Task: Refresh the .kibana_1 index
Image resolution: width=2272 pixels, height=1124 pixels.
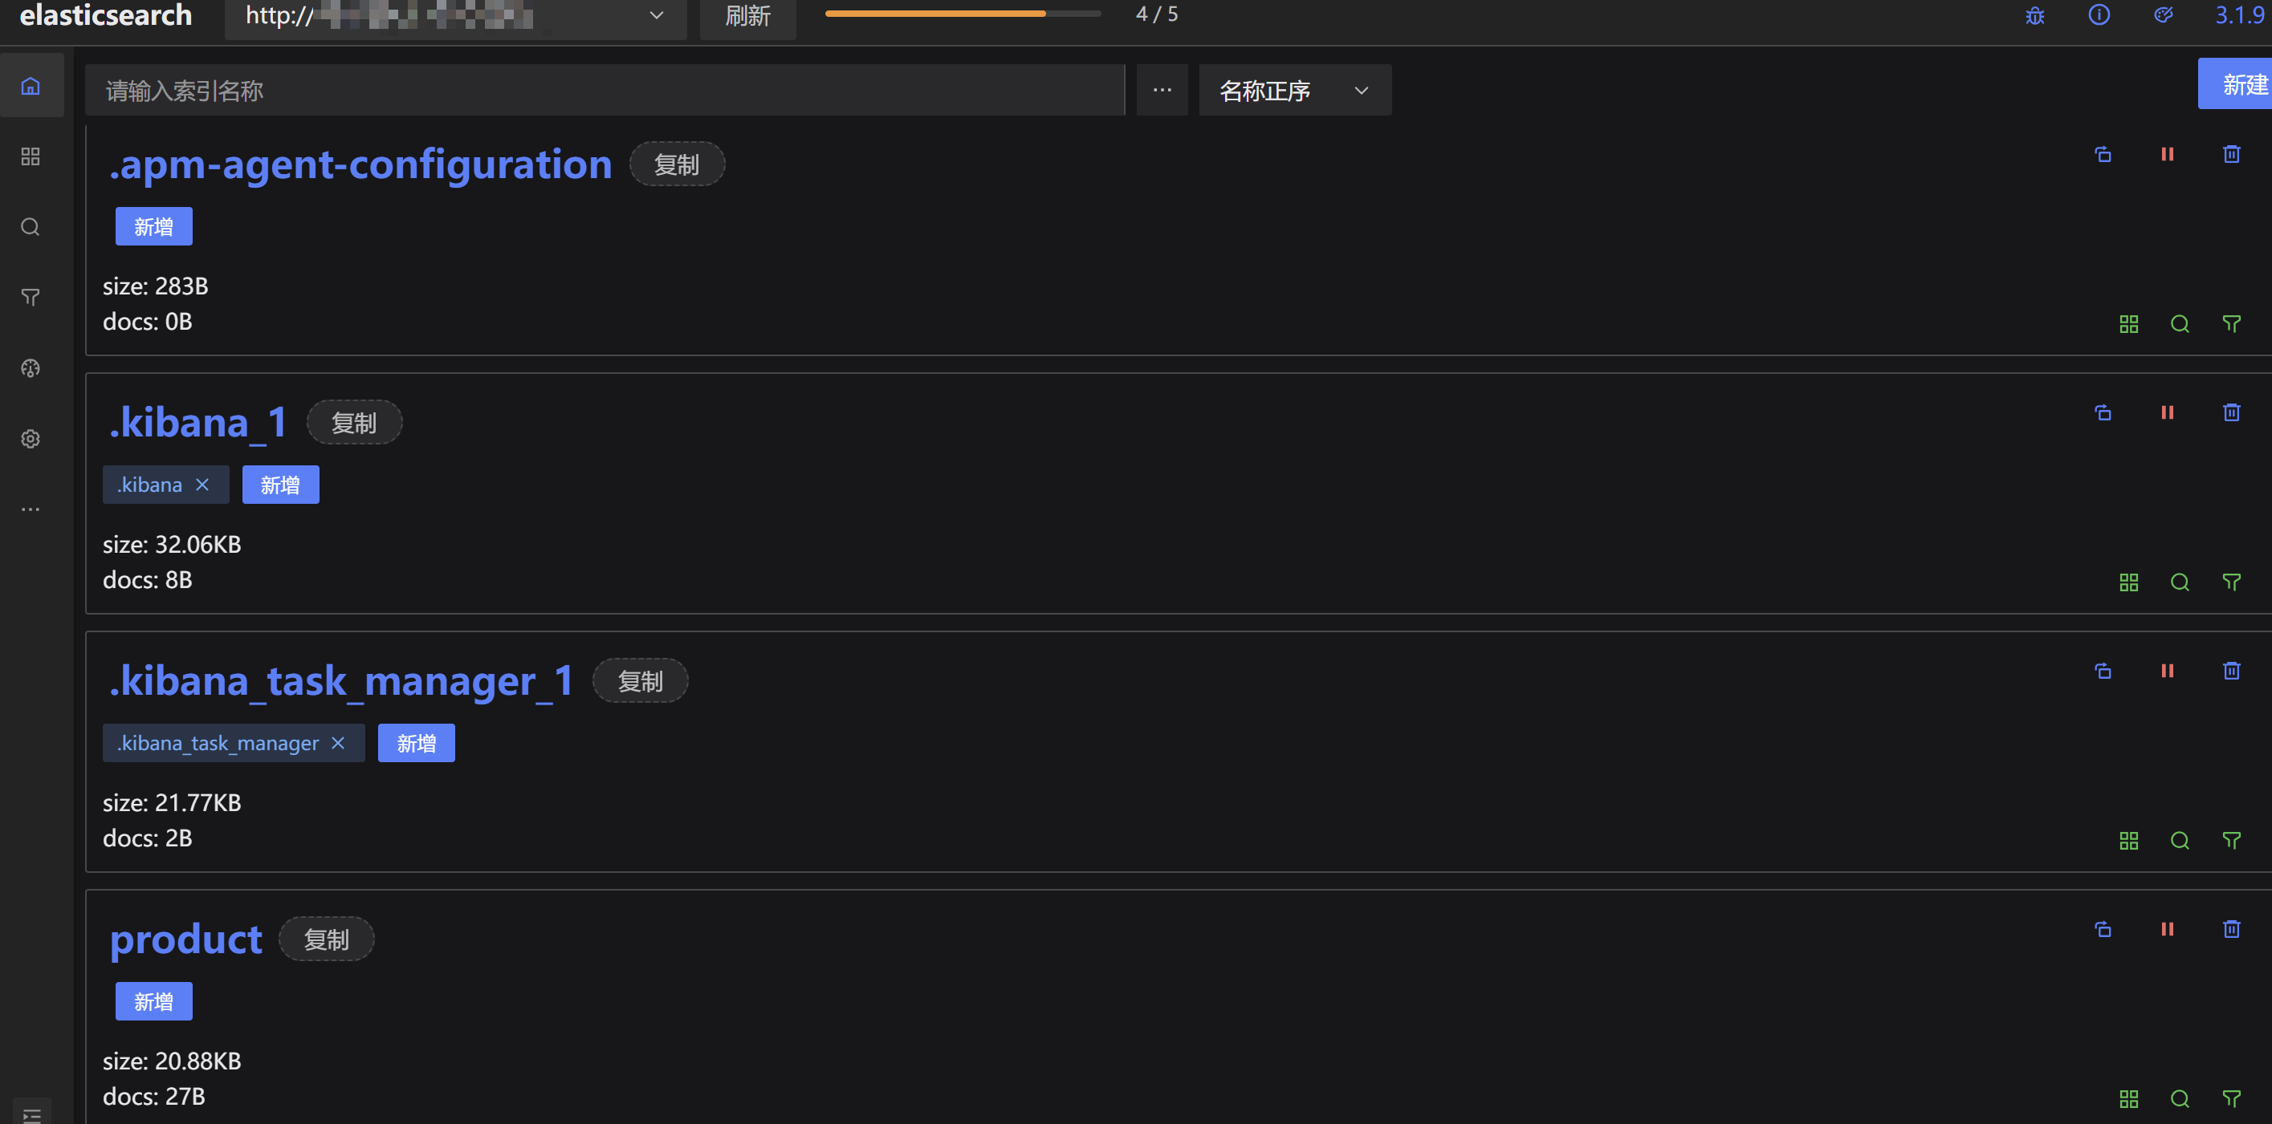Action: pyautogui.click(x=2103, y=412)
